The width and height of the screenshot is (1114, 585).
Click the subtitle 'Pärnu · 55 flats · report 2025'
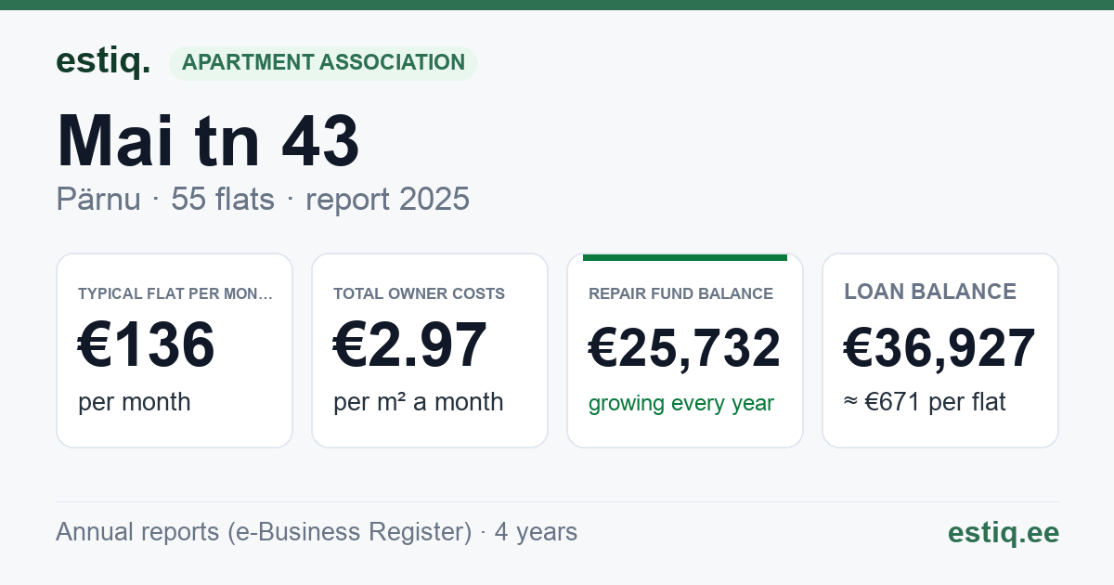coord(263,200)
